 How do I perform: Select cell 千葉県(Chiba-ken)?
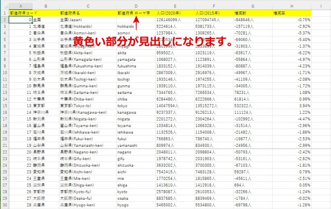click(x=88, y=99)
